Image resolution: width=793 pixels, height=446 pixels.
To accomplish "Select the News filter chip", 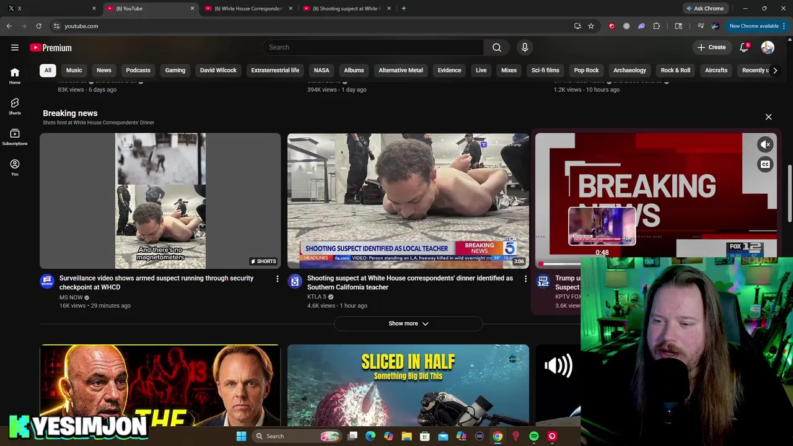I will pos(104,70).
